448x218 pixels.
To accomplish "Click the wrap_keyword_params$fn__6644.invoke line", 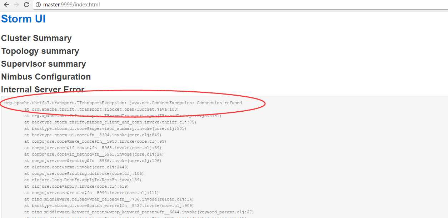I will pyautogui.click(x=139, y=212).
